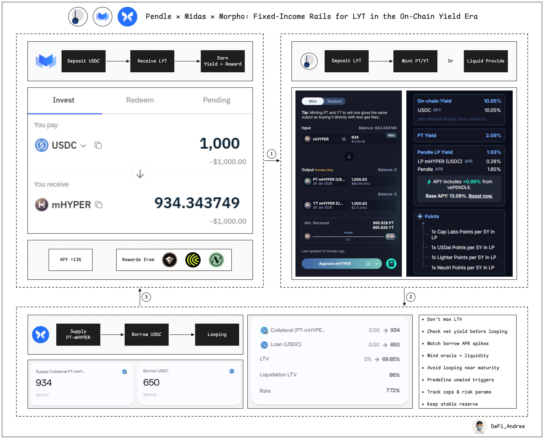
Task: Click the swap direction arrow in Midas form
Action: tap(140, 174)
